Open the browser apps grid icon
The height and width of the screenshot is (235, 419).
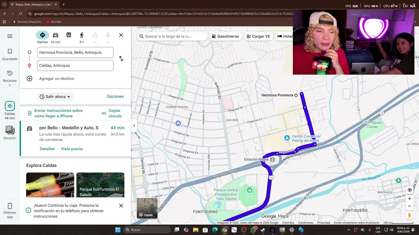click(x=4, y=22)
